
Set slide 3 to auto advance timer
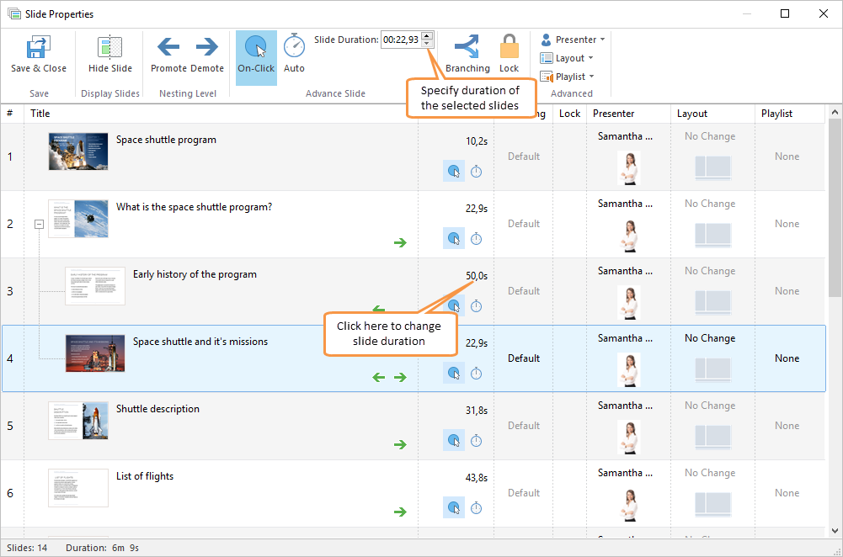pyautogui.click(x=477, y=306)
